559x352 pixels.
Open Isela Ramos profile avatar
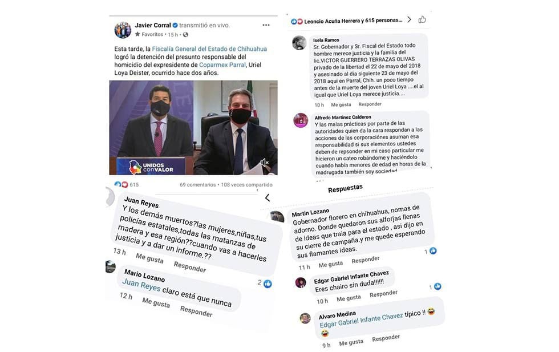tap(299, 43)
